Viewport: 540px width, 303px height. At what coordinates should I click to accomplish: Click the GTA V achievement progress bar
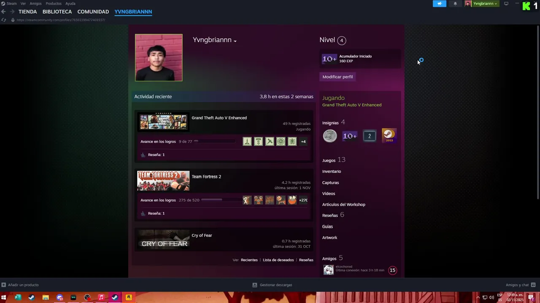click(215, 141)
